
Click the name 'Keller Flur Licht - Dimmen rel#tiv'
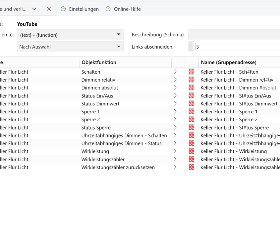pyautogui.click(x=237, y=80)
